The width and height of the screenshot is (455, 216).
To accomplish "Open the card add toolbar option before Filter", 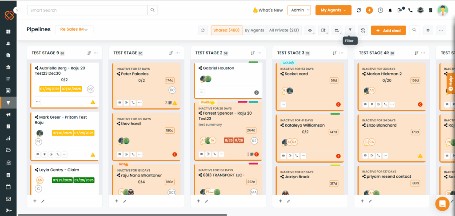I will pos(337,30).
